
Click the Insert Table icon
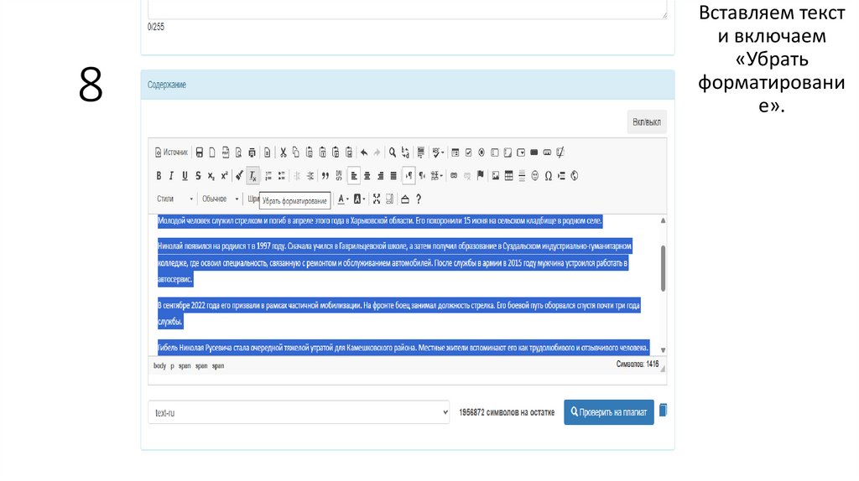click(508, 176)
